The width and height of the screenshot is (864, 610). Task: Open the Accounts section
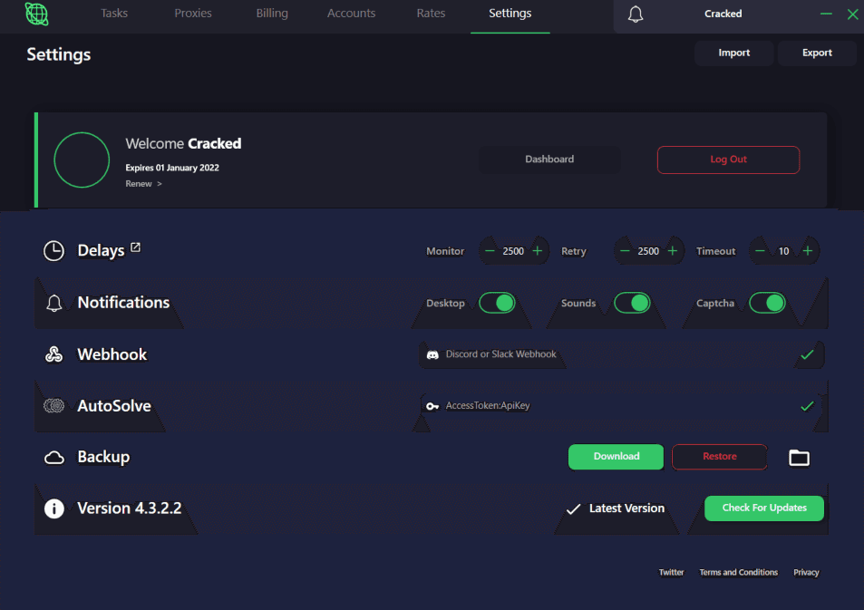[351, 14]
